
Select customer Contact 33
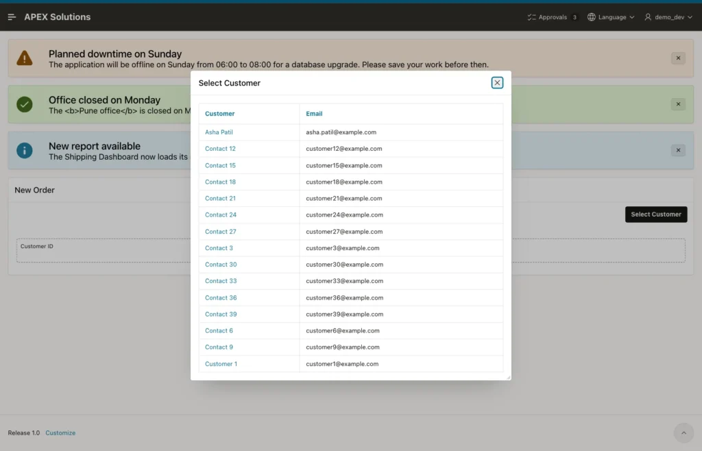[221, 281]
